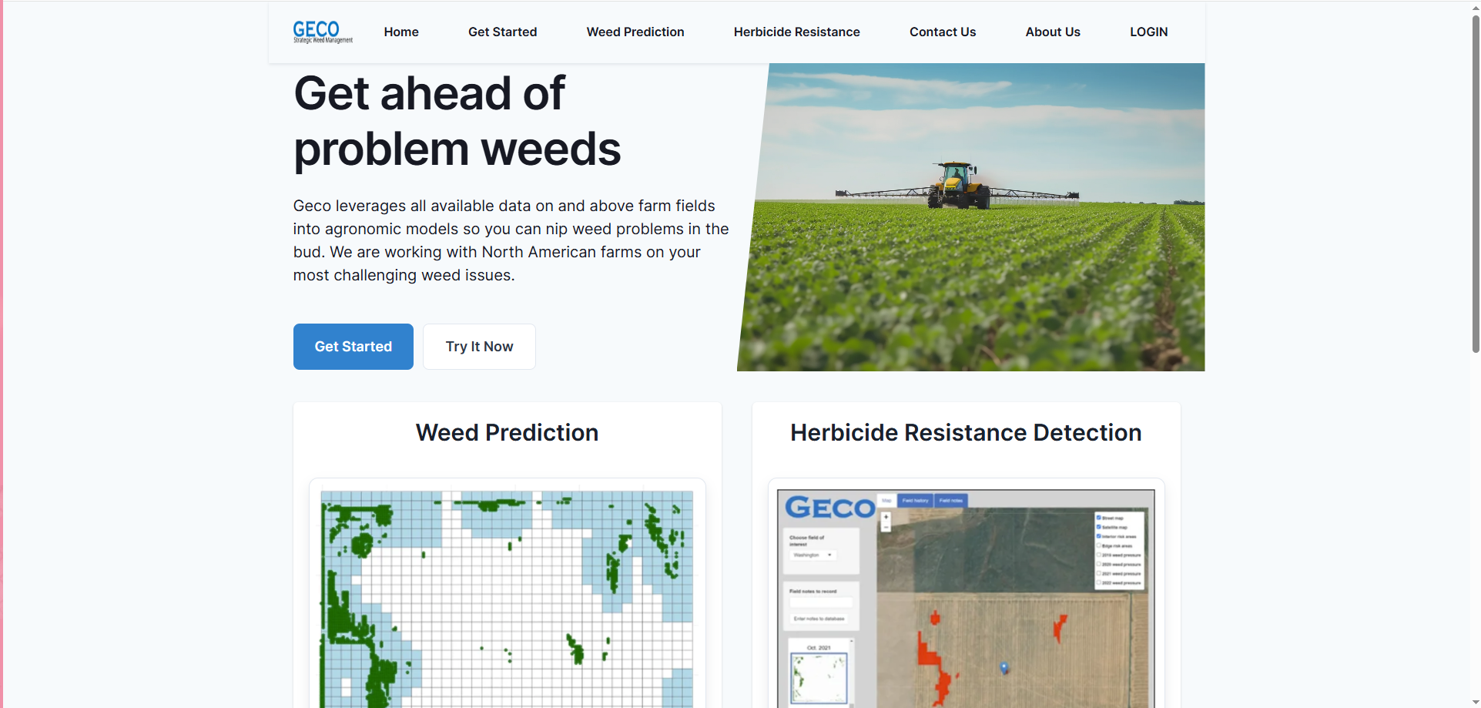Toggle the Street map checkbox in the preview
Viewport: 1481px width, 708px height.
pos(1099,518)
